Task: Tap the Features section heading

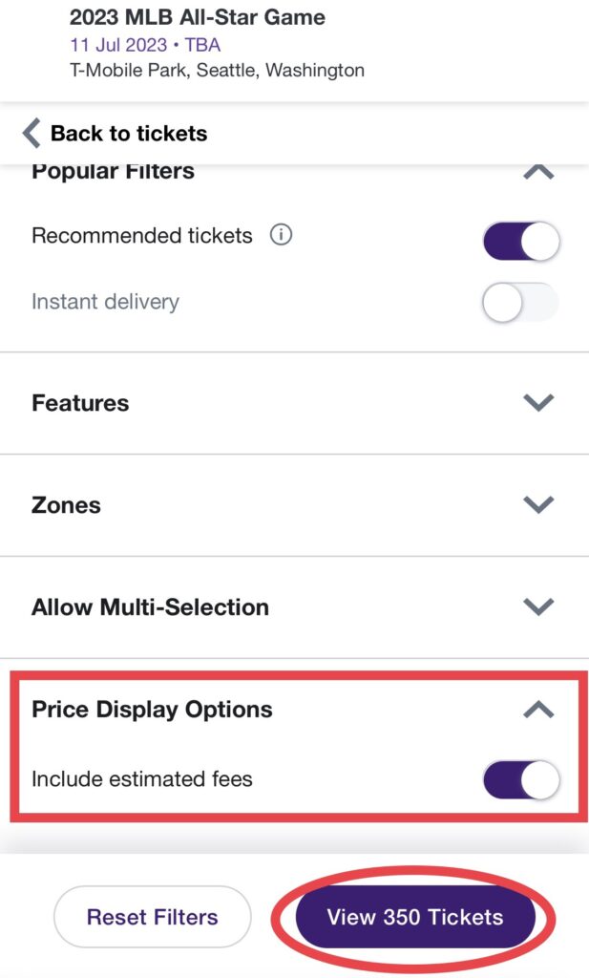Action: pyautogui.click(x=80, y=403)
